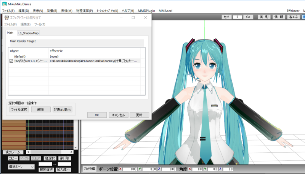
Task: Open the ファイル(F) menu in MikuMikuDance
Action: [8, 11]
